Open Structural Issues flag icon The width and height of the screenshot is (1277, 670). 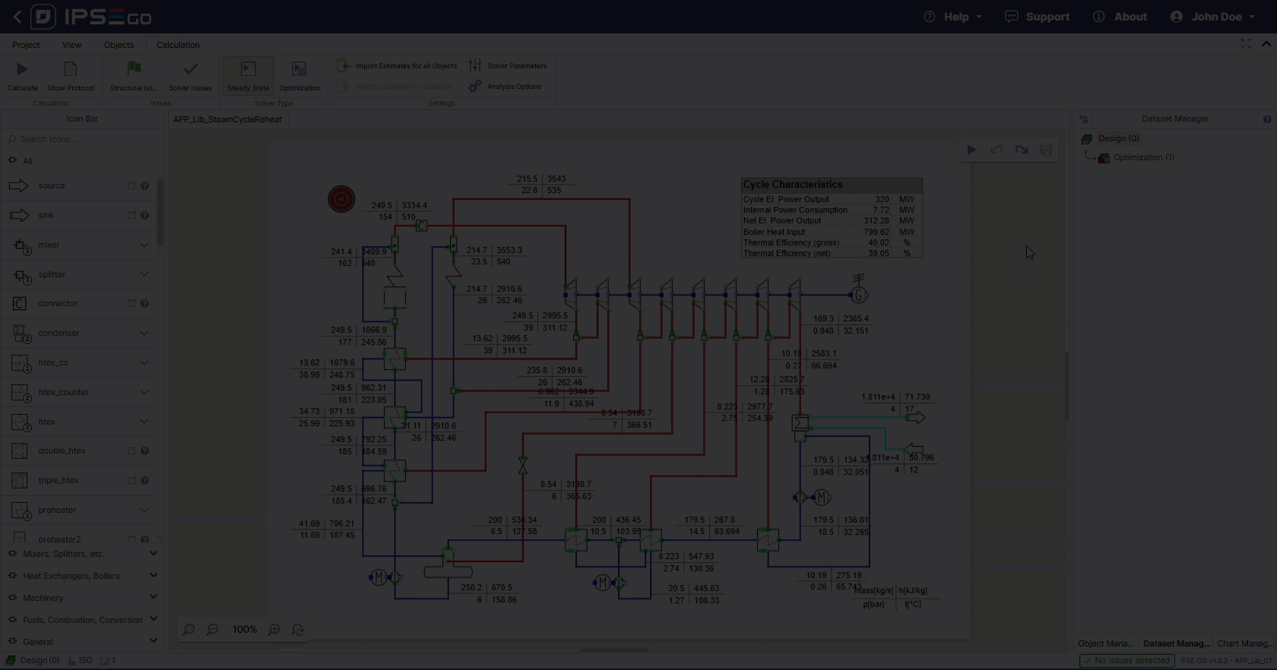tap(134, 70)
